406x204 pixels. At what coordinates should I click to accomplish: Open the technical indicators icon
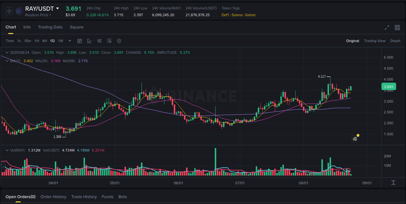[x=89, y=41]
